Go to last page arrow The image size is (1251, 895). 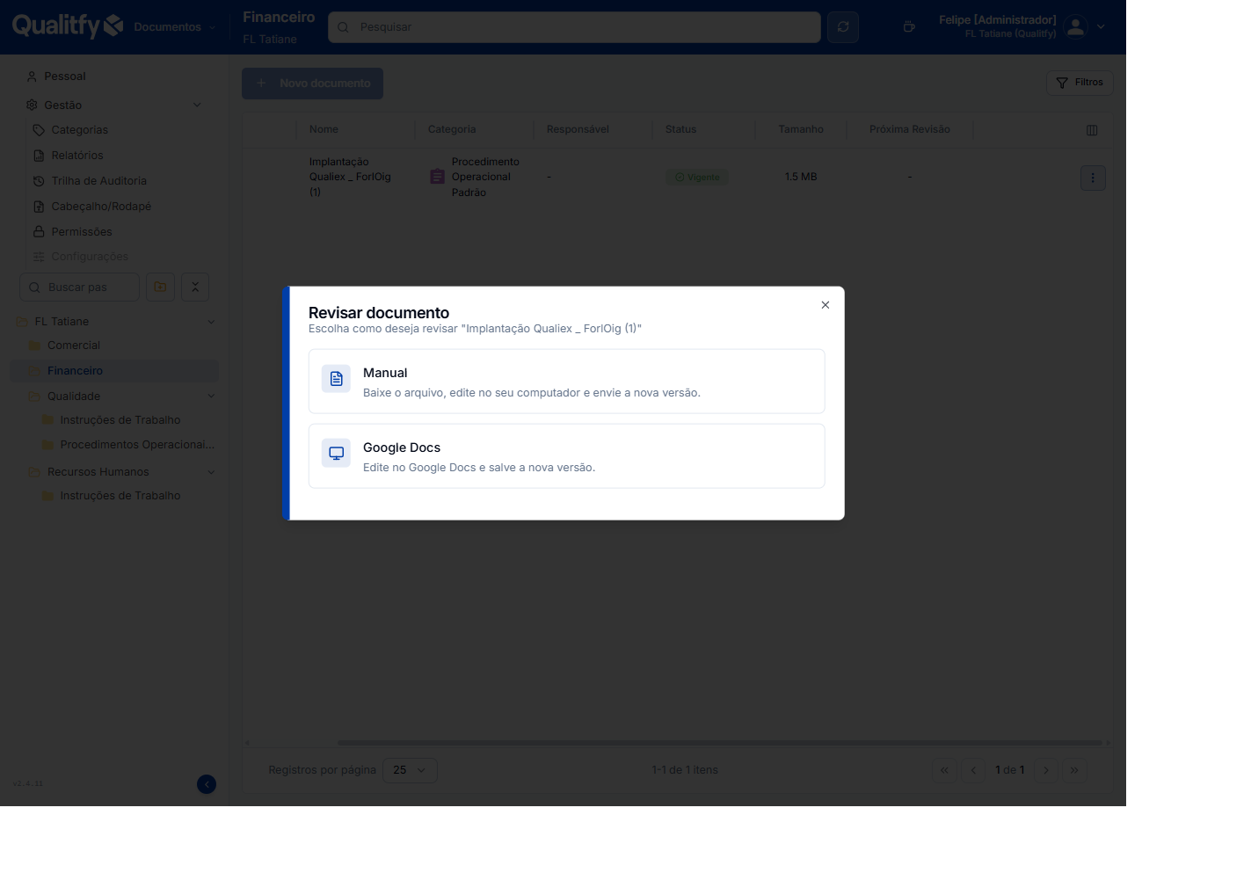click(1074, 770)
